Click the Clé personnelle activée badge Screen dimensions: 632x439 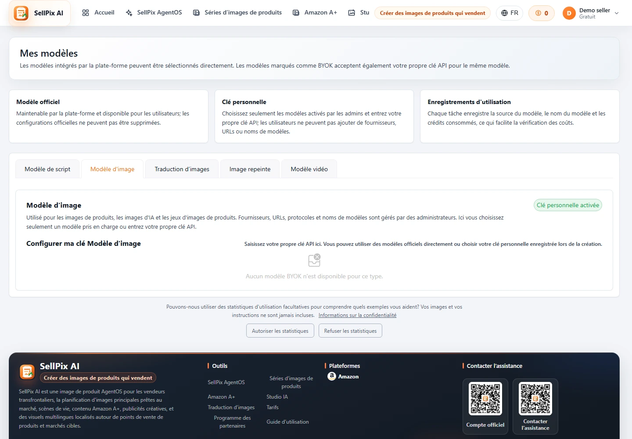tap(568, 205)
